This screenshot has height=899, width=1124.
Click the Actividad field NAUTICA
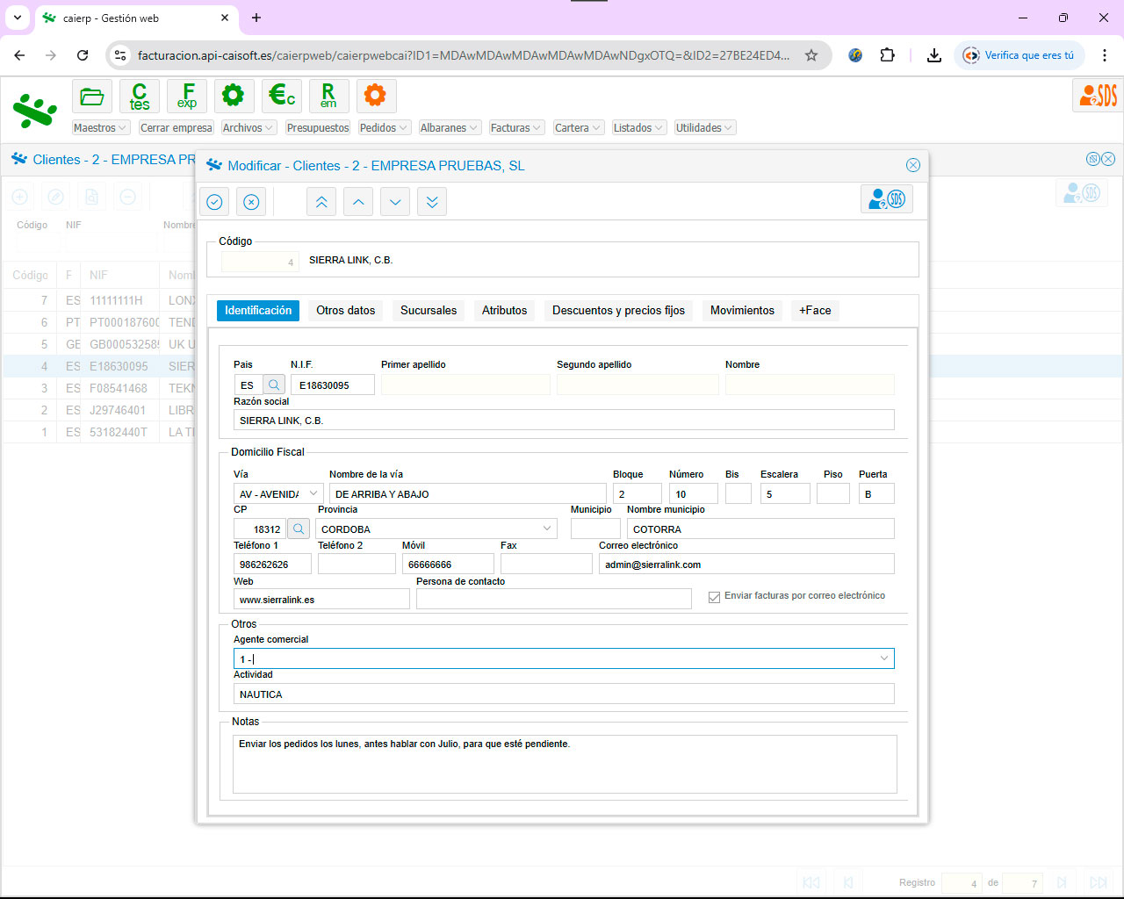tap(564, 694)
